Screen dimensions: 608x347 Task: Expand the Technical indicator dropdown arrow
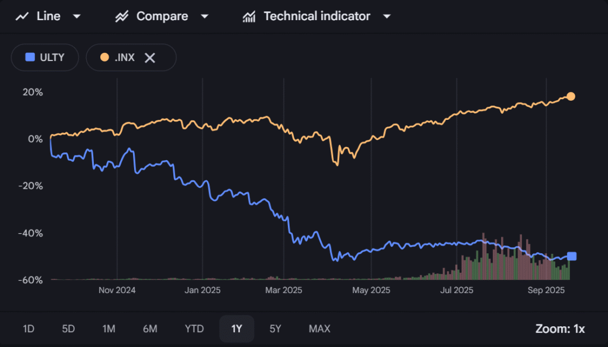pyautogui.click(x=387, y=17)
